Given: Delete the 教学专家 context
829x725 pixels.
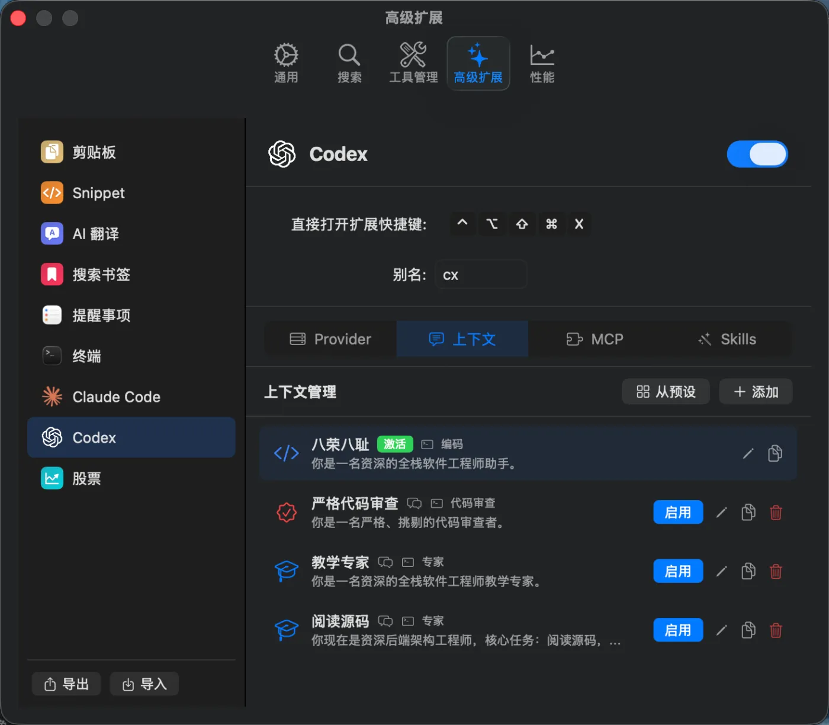Looking at the screenshot, I should point(776,571).
